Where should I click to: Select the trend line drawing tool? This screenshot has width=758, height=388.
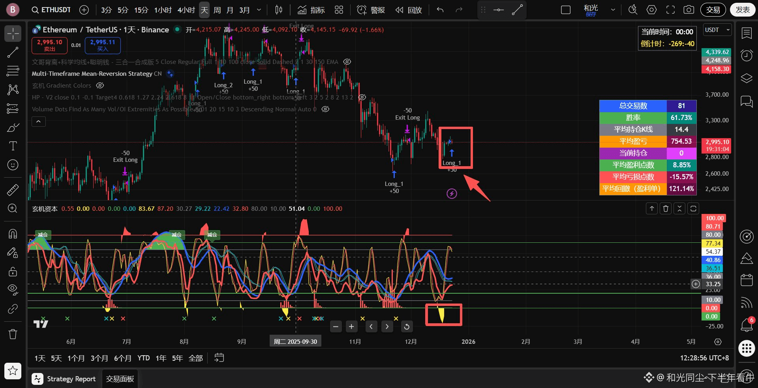coord(13,52)
